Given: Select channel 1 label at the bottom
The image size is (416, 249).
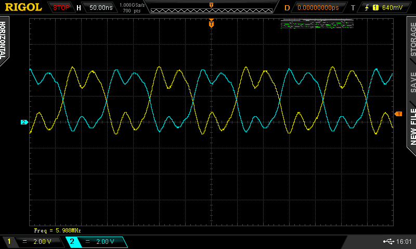Looking at the screenshot, I should 9,241.
